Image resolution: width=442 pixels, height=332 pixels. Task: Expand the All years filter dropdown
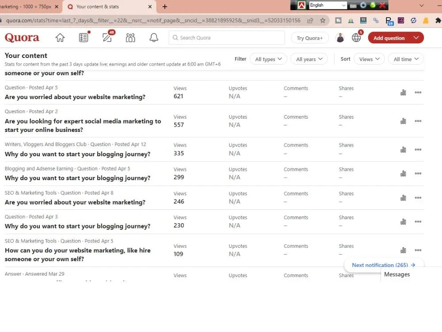(309, 59)
